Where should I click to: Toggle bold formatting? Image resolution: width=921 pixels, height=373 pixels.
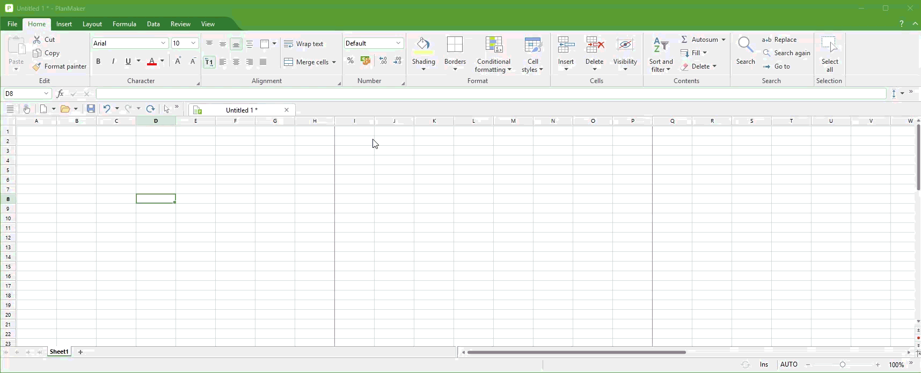point(99,62)
